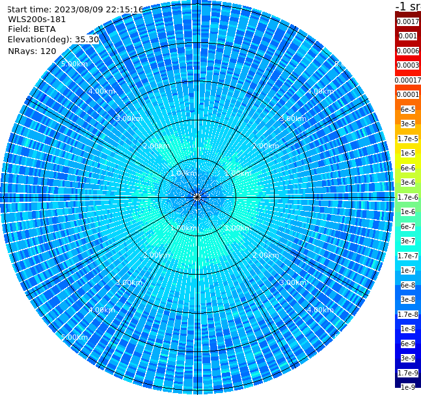Viewport: 421px width, 395px height.
Task: Pick the southeast '4.00km' range ring label
Action: [x=320, y=310]
